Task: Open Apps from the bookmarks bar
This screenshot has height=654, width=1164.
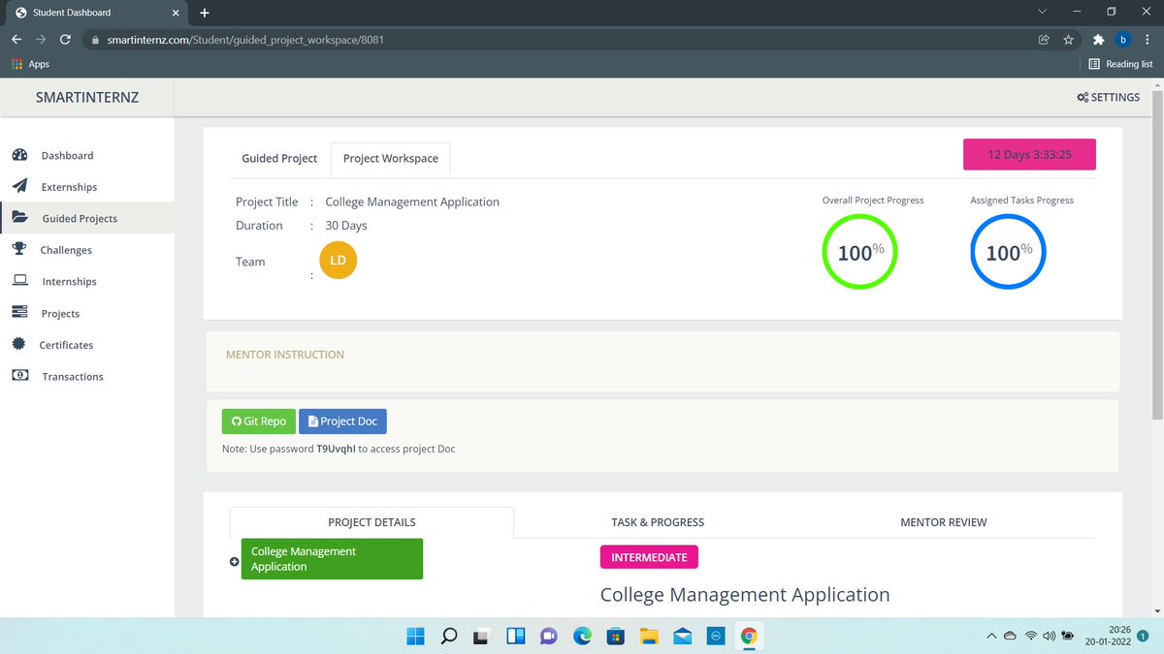Action: 29,64
